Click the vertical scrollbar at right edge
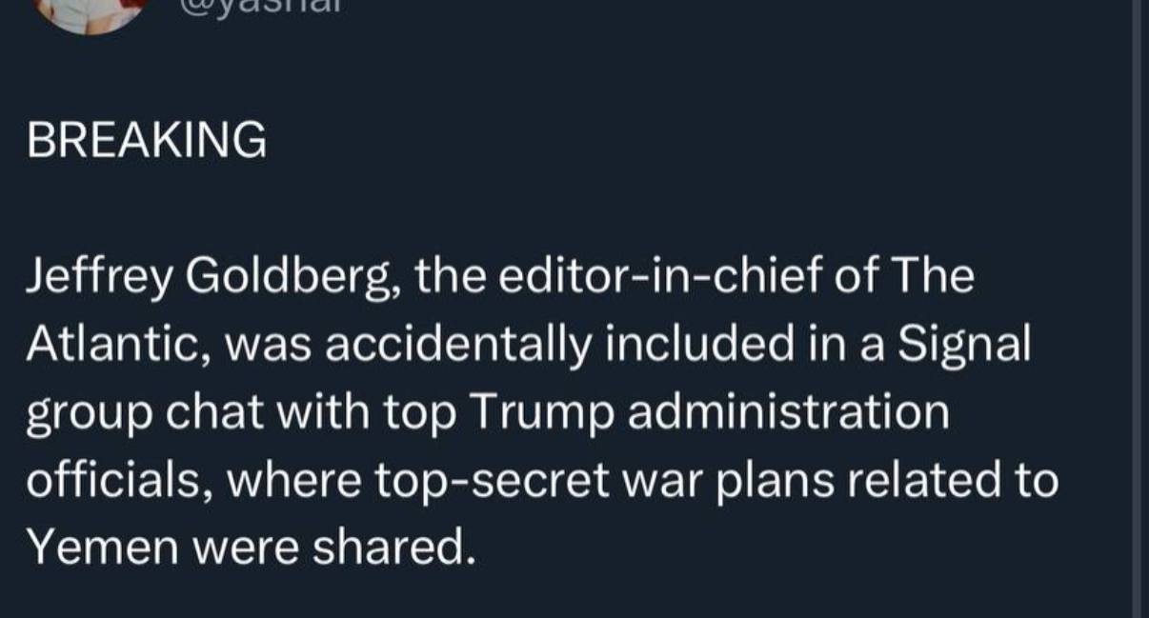The width and height of the screenshot is (1149, 618). pyautogui.click(x=1134, y=309)
